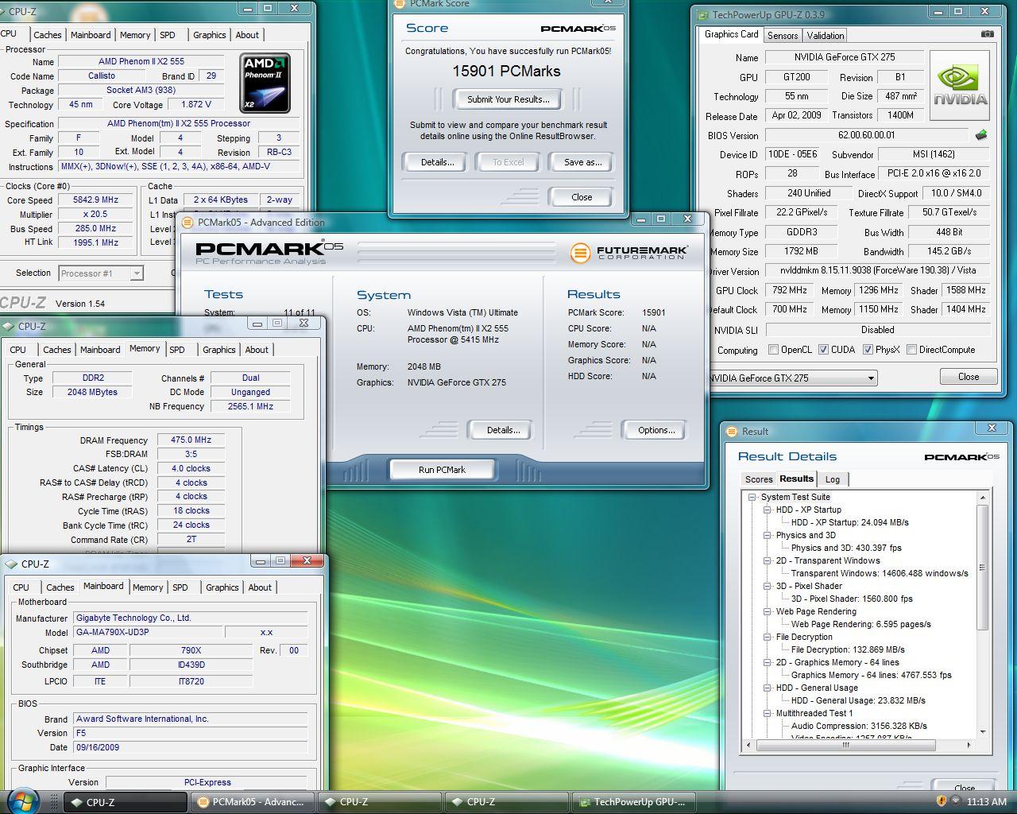Open the Scores tab in Result Details

(758, 479)
